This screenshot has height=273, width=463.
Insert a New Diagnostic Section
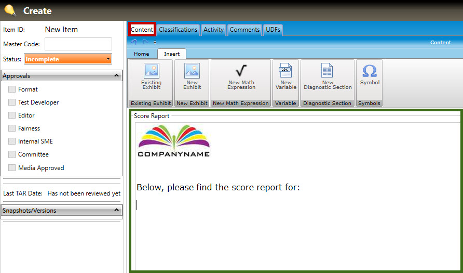coord(327,71)
